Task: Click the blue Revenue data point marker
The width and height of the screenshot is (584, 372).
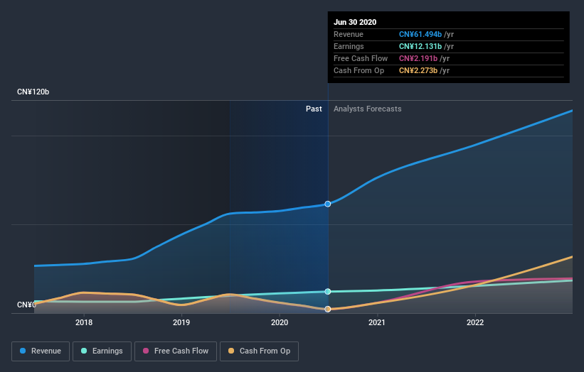Action: coord(328,204)
